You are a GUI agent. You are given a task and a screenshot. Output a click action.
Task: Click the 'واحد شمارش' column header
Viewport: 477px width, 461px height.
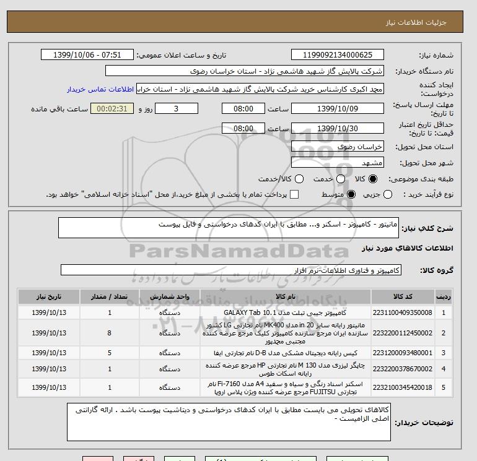tap(170, 296)
